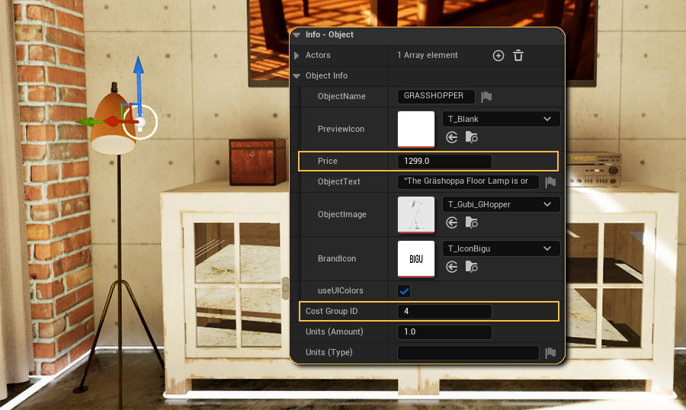Collapse the Object Info group
This screenshot has height=410, width=686.
point(297,76)
